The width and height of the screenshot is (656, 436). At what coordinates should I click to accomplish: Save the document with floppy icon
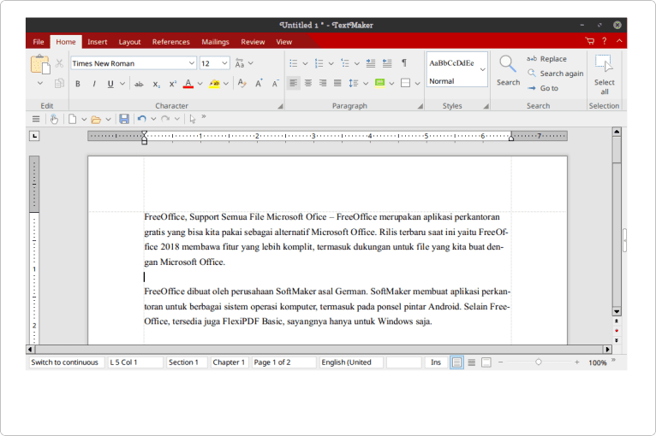[x=124, y=119]
